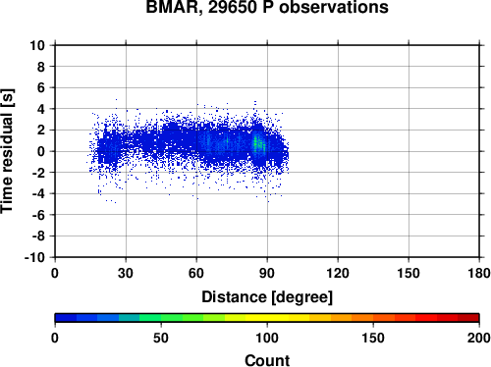Image resolution: width=491 pixels, height=367 pixels.
Task: Click the Distance [degree] axis label
Action: [x=267, y=297]
